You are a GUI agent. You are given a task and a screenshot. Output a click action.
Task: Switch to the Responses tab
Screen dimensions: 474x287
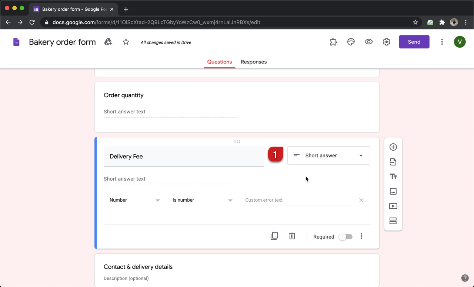point(253,62)
